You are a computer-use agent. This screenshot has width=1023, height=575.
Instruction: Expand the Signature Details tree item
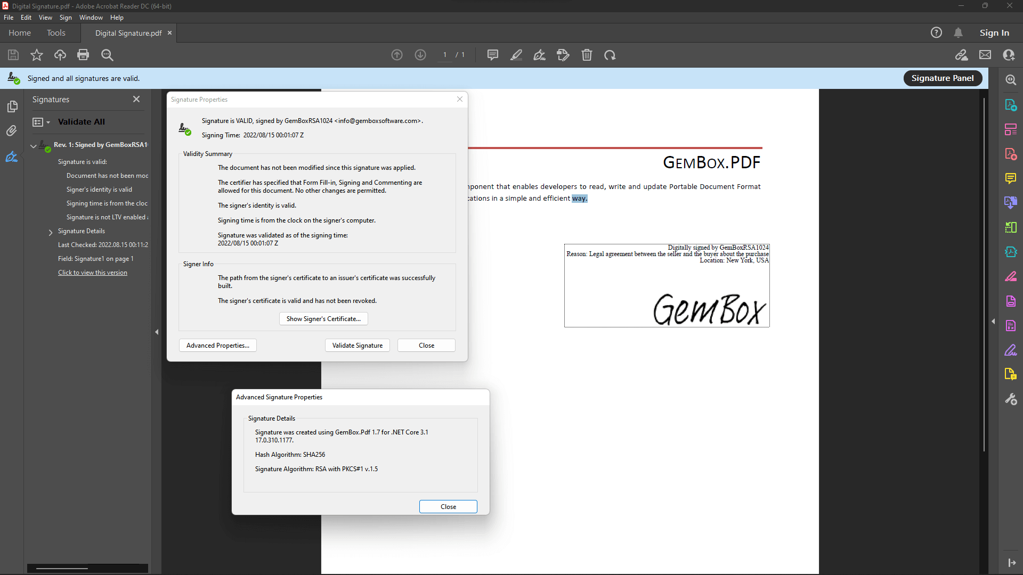[51, 232]
